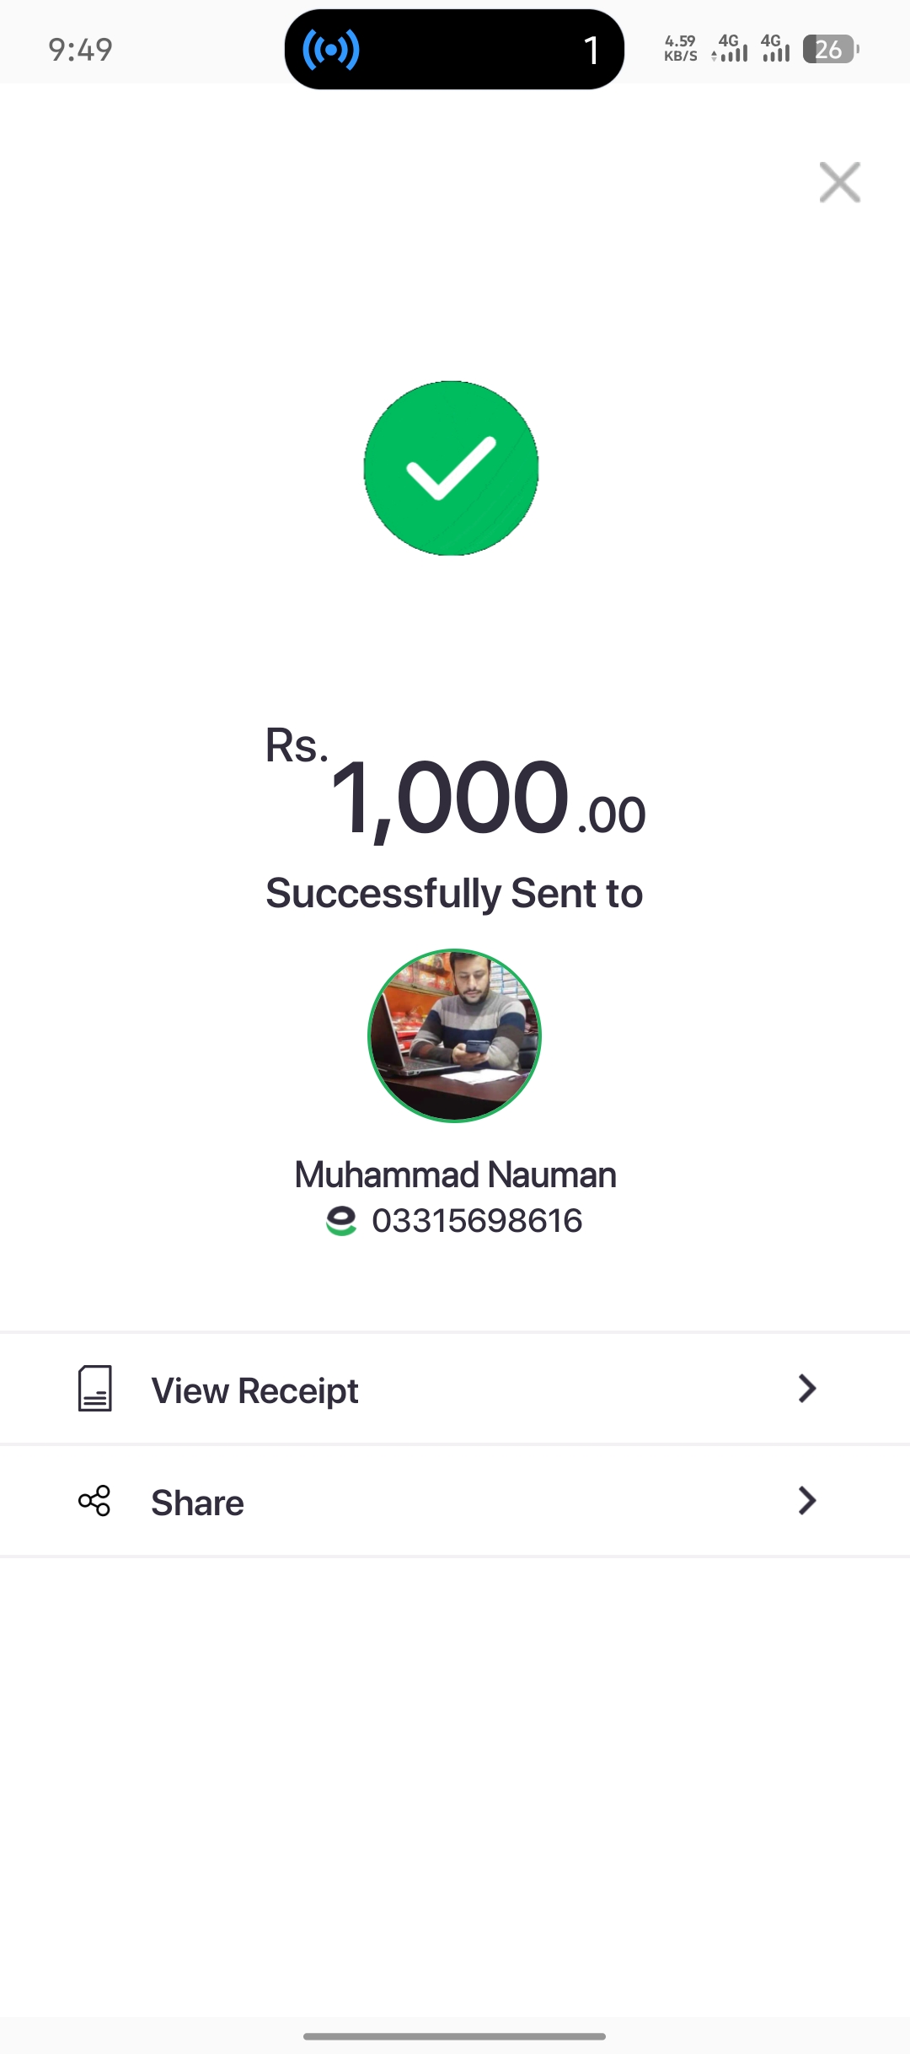Expand the Share chevron arrow

[x=806, y=1501]
